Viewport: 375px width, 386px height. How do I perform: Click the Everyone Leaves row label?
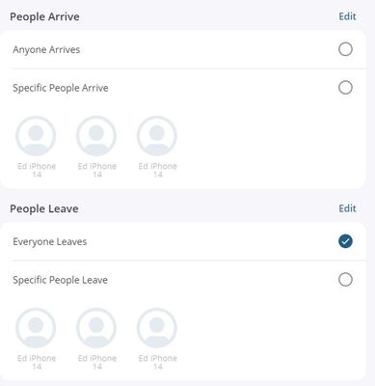pos(50,242)
